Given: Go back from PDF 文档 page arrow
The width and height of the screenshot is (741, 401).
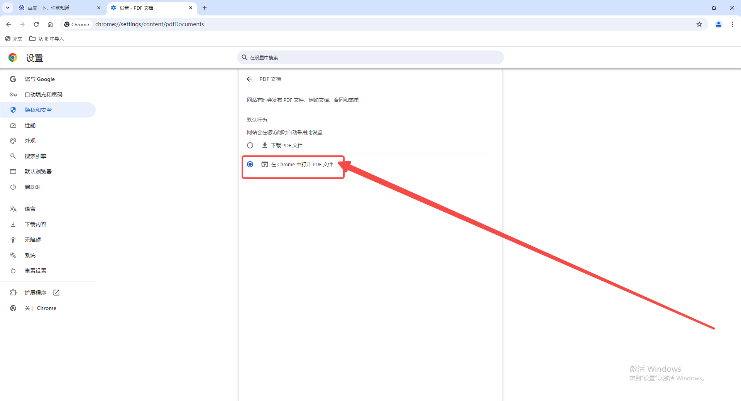Looking at the screenshot, I should pos(249,79).
